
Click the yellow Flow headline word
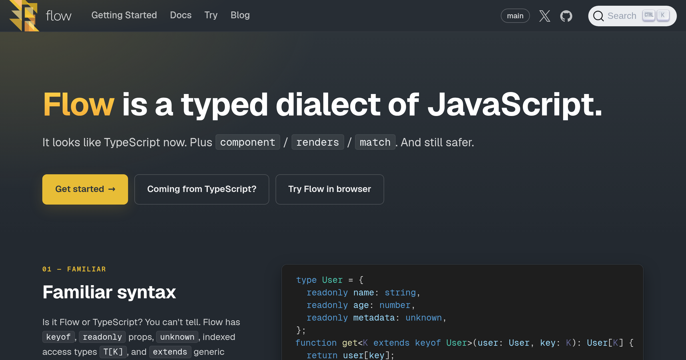coord(79,105)
